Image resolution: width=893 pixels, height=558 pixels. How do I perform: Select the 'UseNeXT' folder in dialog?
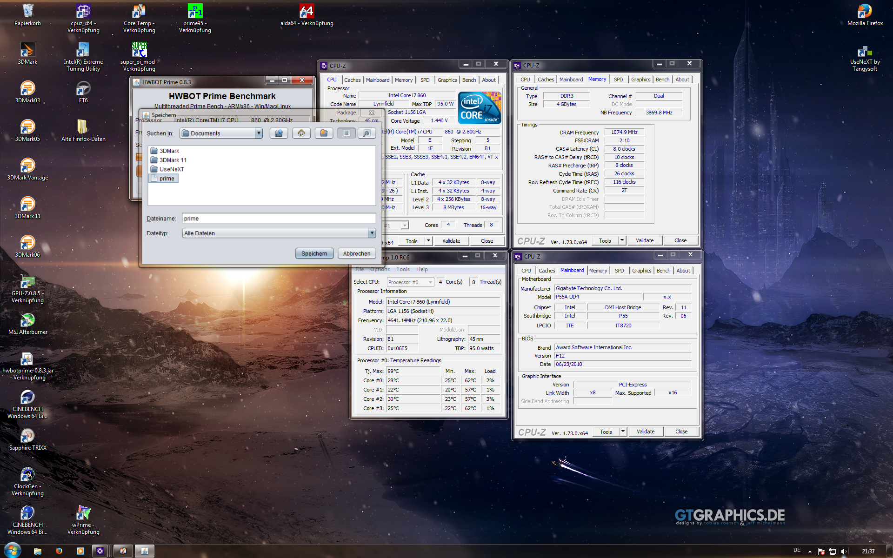click(x=167, y=169)
